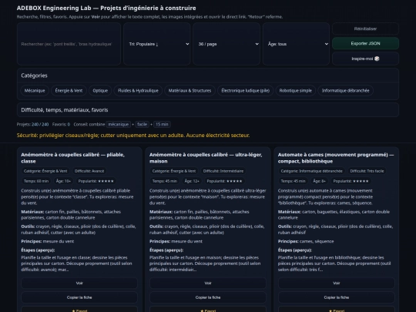Click 'Difficulté: Intermédiaire' tag
The width and height of the screenshot is (416, 312).
point(223,171)
